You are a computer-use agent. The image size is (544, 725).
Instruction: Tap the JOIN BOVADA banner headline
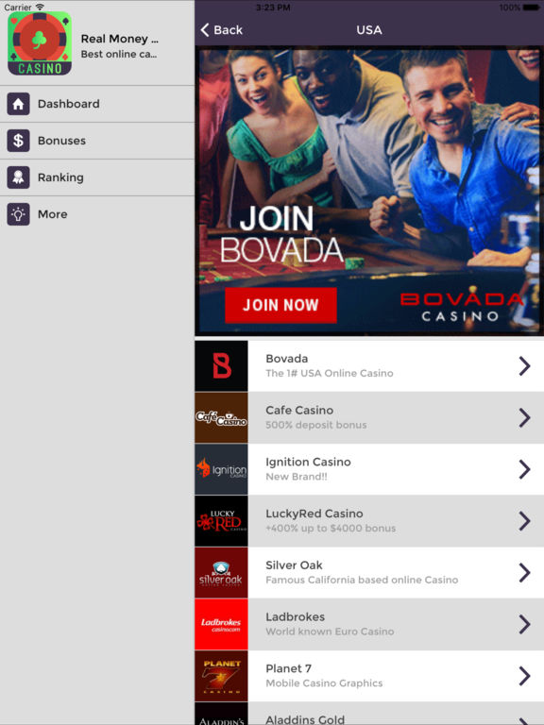(281, 234)
